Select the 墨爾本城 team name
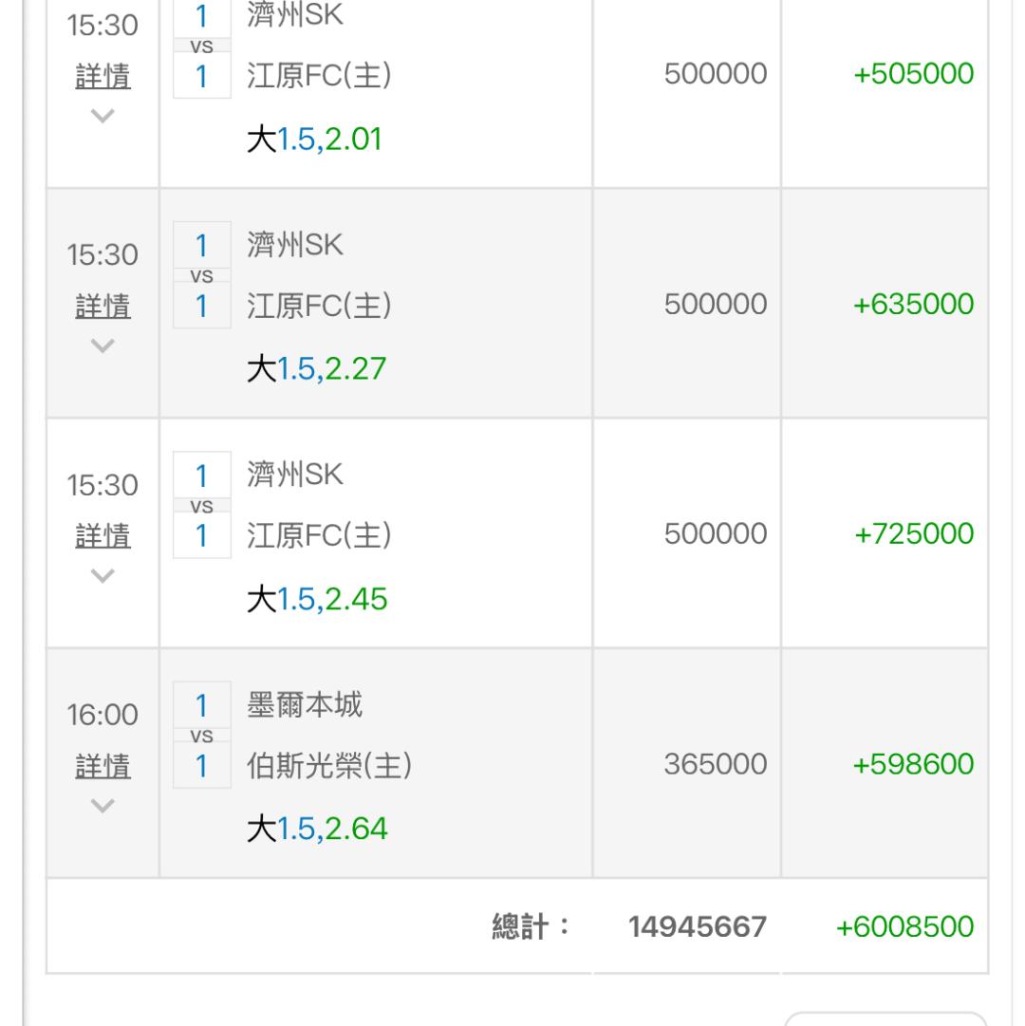Image resolution: width=1025 pixels, height=1026 pixels. point(305,706)
